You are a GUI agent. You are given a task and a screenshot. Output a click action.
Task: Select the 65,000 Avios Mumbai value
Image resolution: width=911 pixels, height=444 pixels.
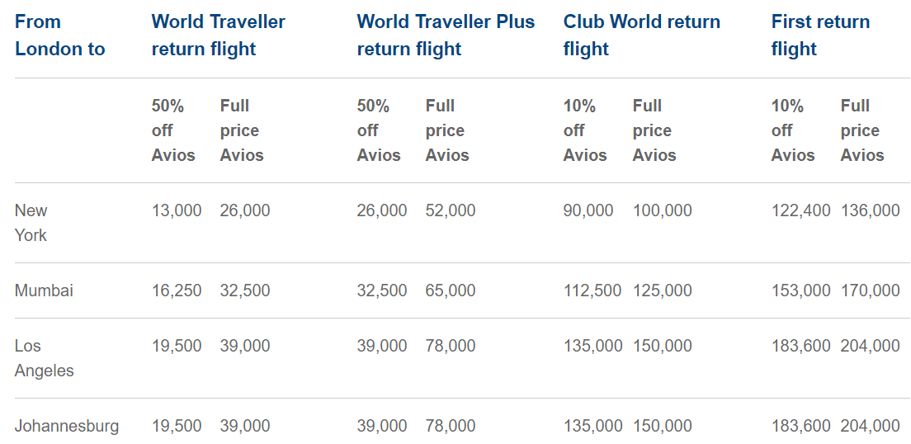(451, 290)
